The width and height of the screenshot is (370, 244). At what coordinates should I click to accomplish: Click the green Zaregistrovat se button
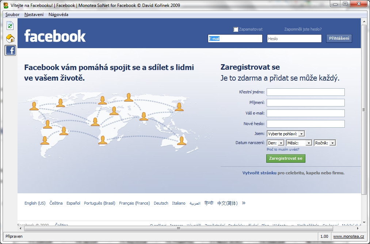[286, 159]
